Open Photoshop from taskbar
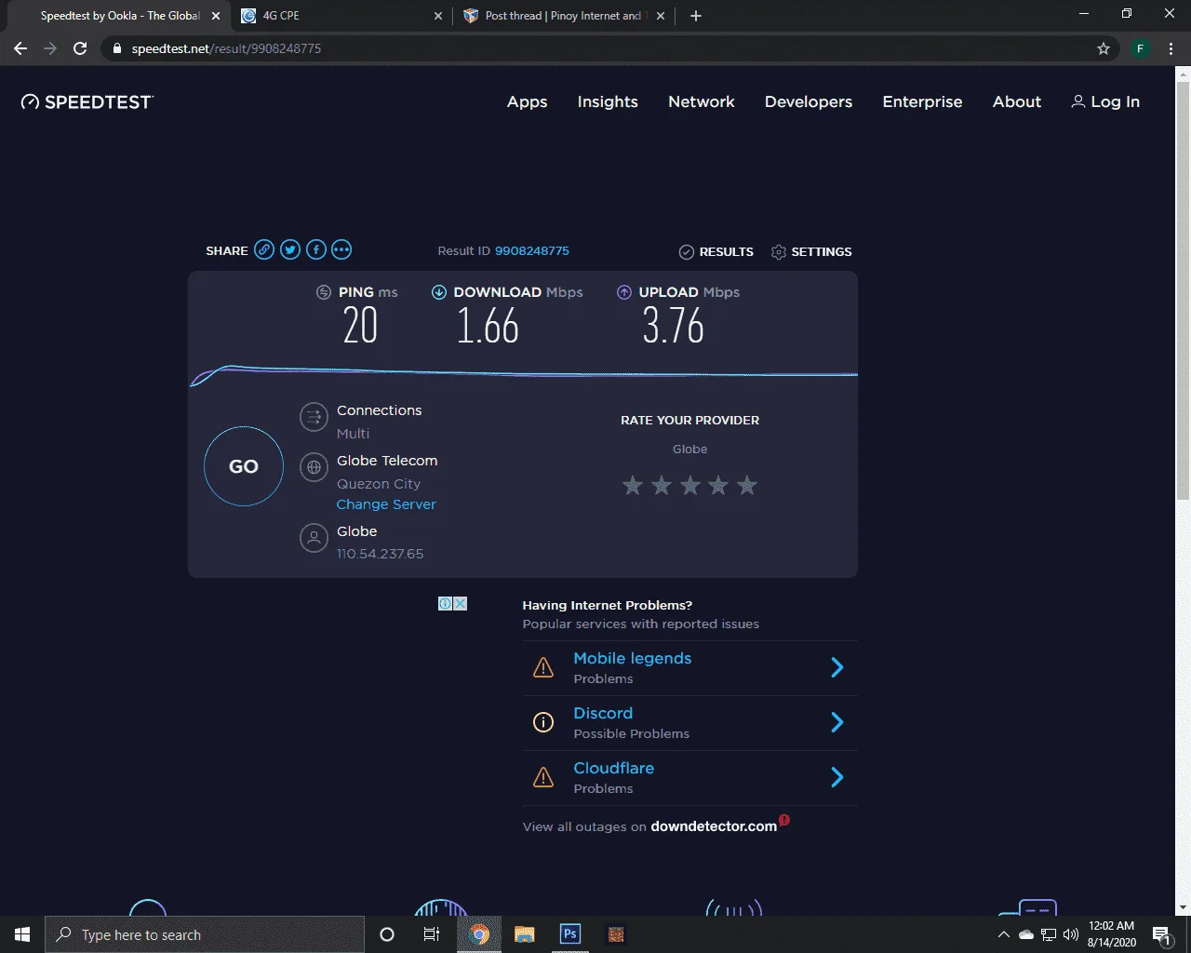 570,934
